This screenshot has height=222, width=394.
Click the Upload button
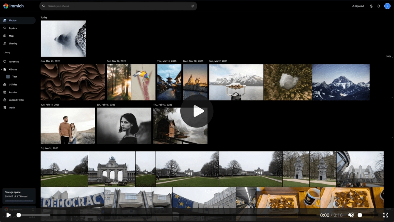click(x=358, y=6)
